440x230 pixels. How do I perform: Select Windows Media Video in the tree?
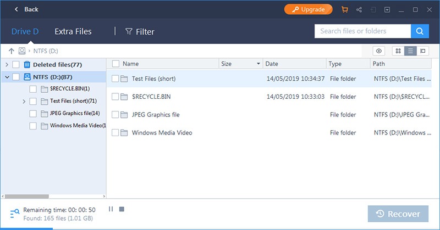tap(78, 126)
